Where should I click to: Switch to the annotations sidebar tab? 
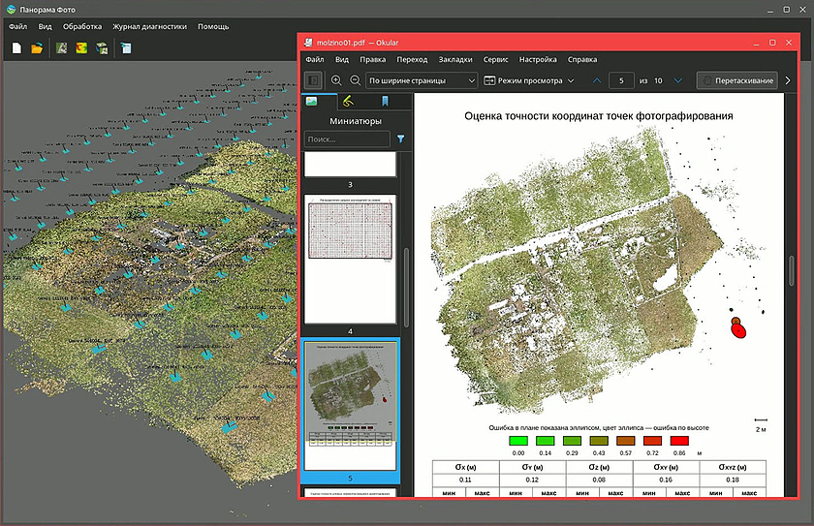[x=348, y=101]
